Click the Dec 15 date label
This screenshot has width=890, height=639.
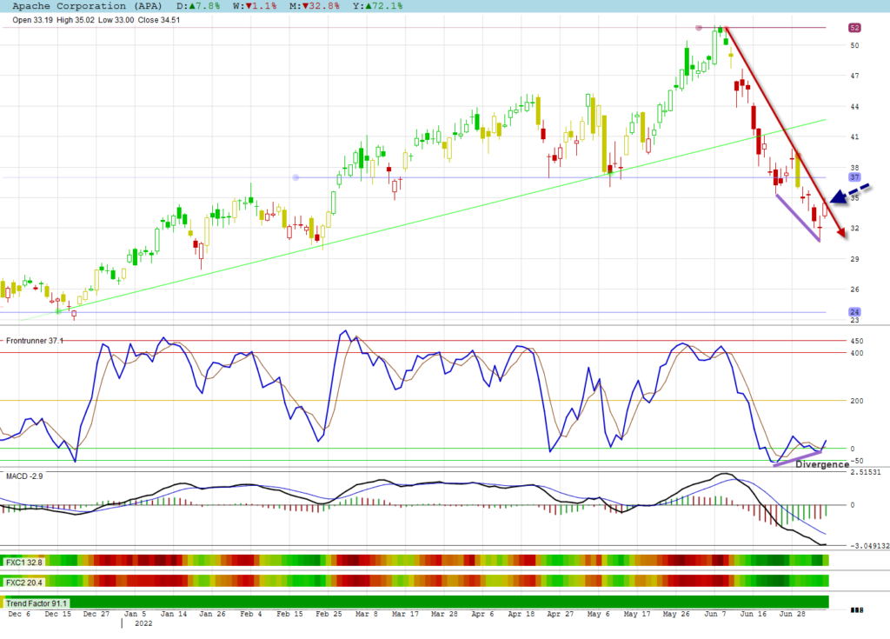(58, 614)
